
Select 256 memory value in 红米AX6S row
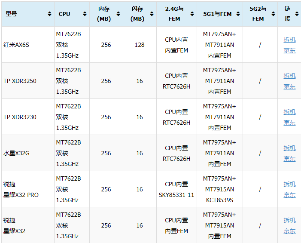[106, 45]
